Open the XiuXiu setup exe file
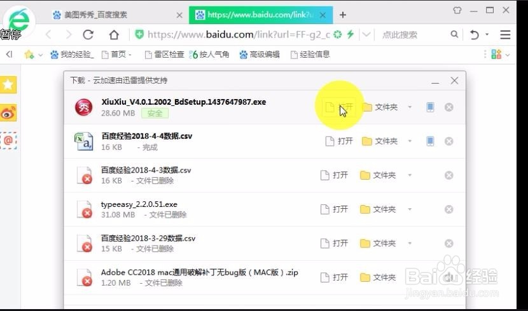The image size is (528, 311). pos(340,107)
